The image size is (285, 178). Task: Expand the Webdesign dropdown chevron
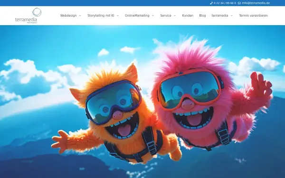point(80,16)
